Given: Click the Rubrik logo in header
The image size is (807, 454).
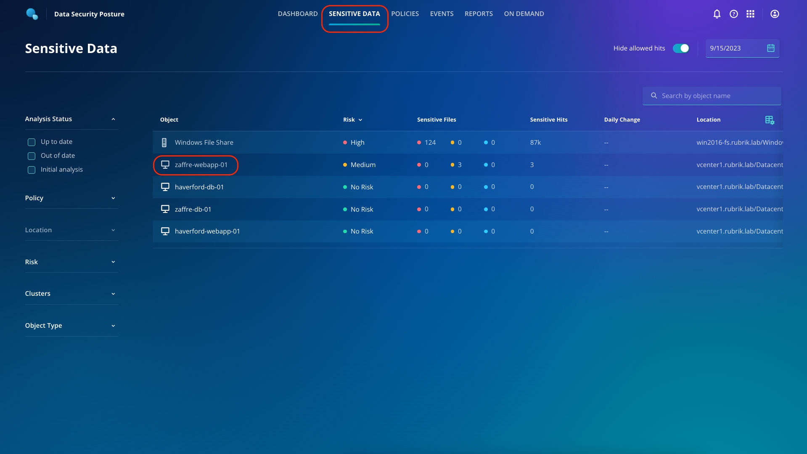Looking at the screenshot, I should click(x=32, y=14).
